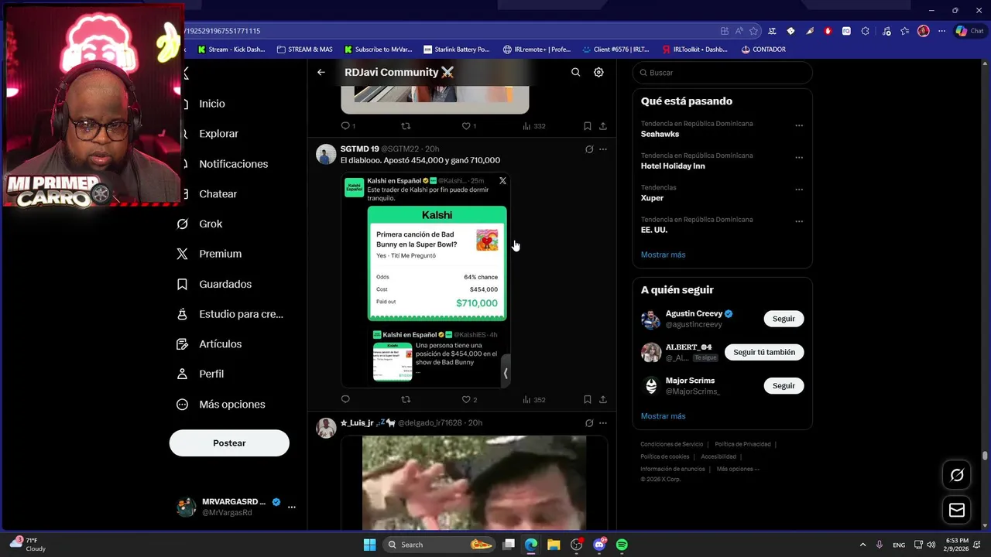The width and height of the screenshot is (991, 557).
Task: Bookmark the post with 332 views
Action: point(588,126)
